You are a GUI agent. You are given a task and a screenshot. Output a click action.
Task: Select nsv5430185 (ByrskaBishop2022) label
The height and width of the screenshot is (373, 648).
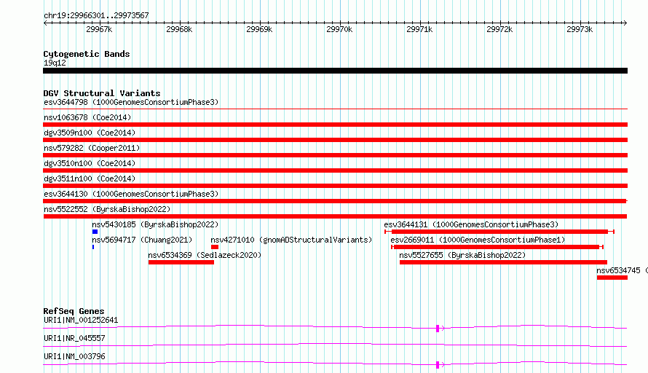coord(155,224)
